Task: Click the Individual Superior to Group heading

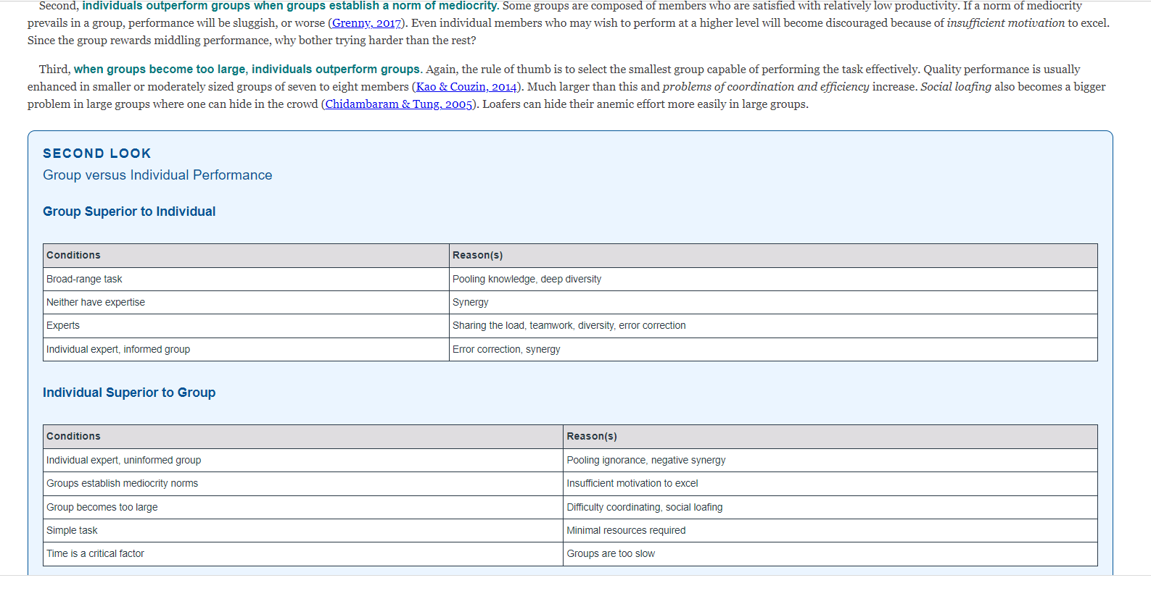Action: coord(129,393)
